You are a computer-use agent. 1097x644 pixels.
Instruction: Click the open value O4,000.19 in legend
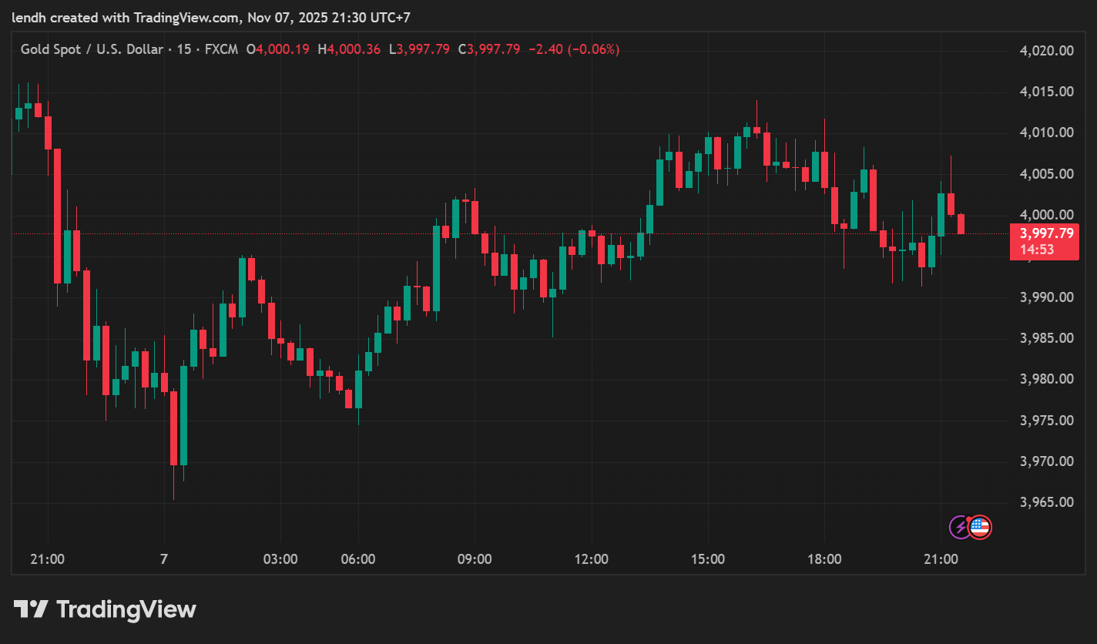(x=277, y=49)
